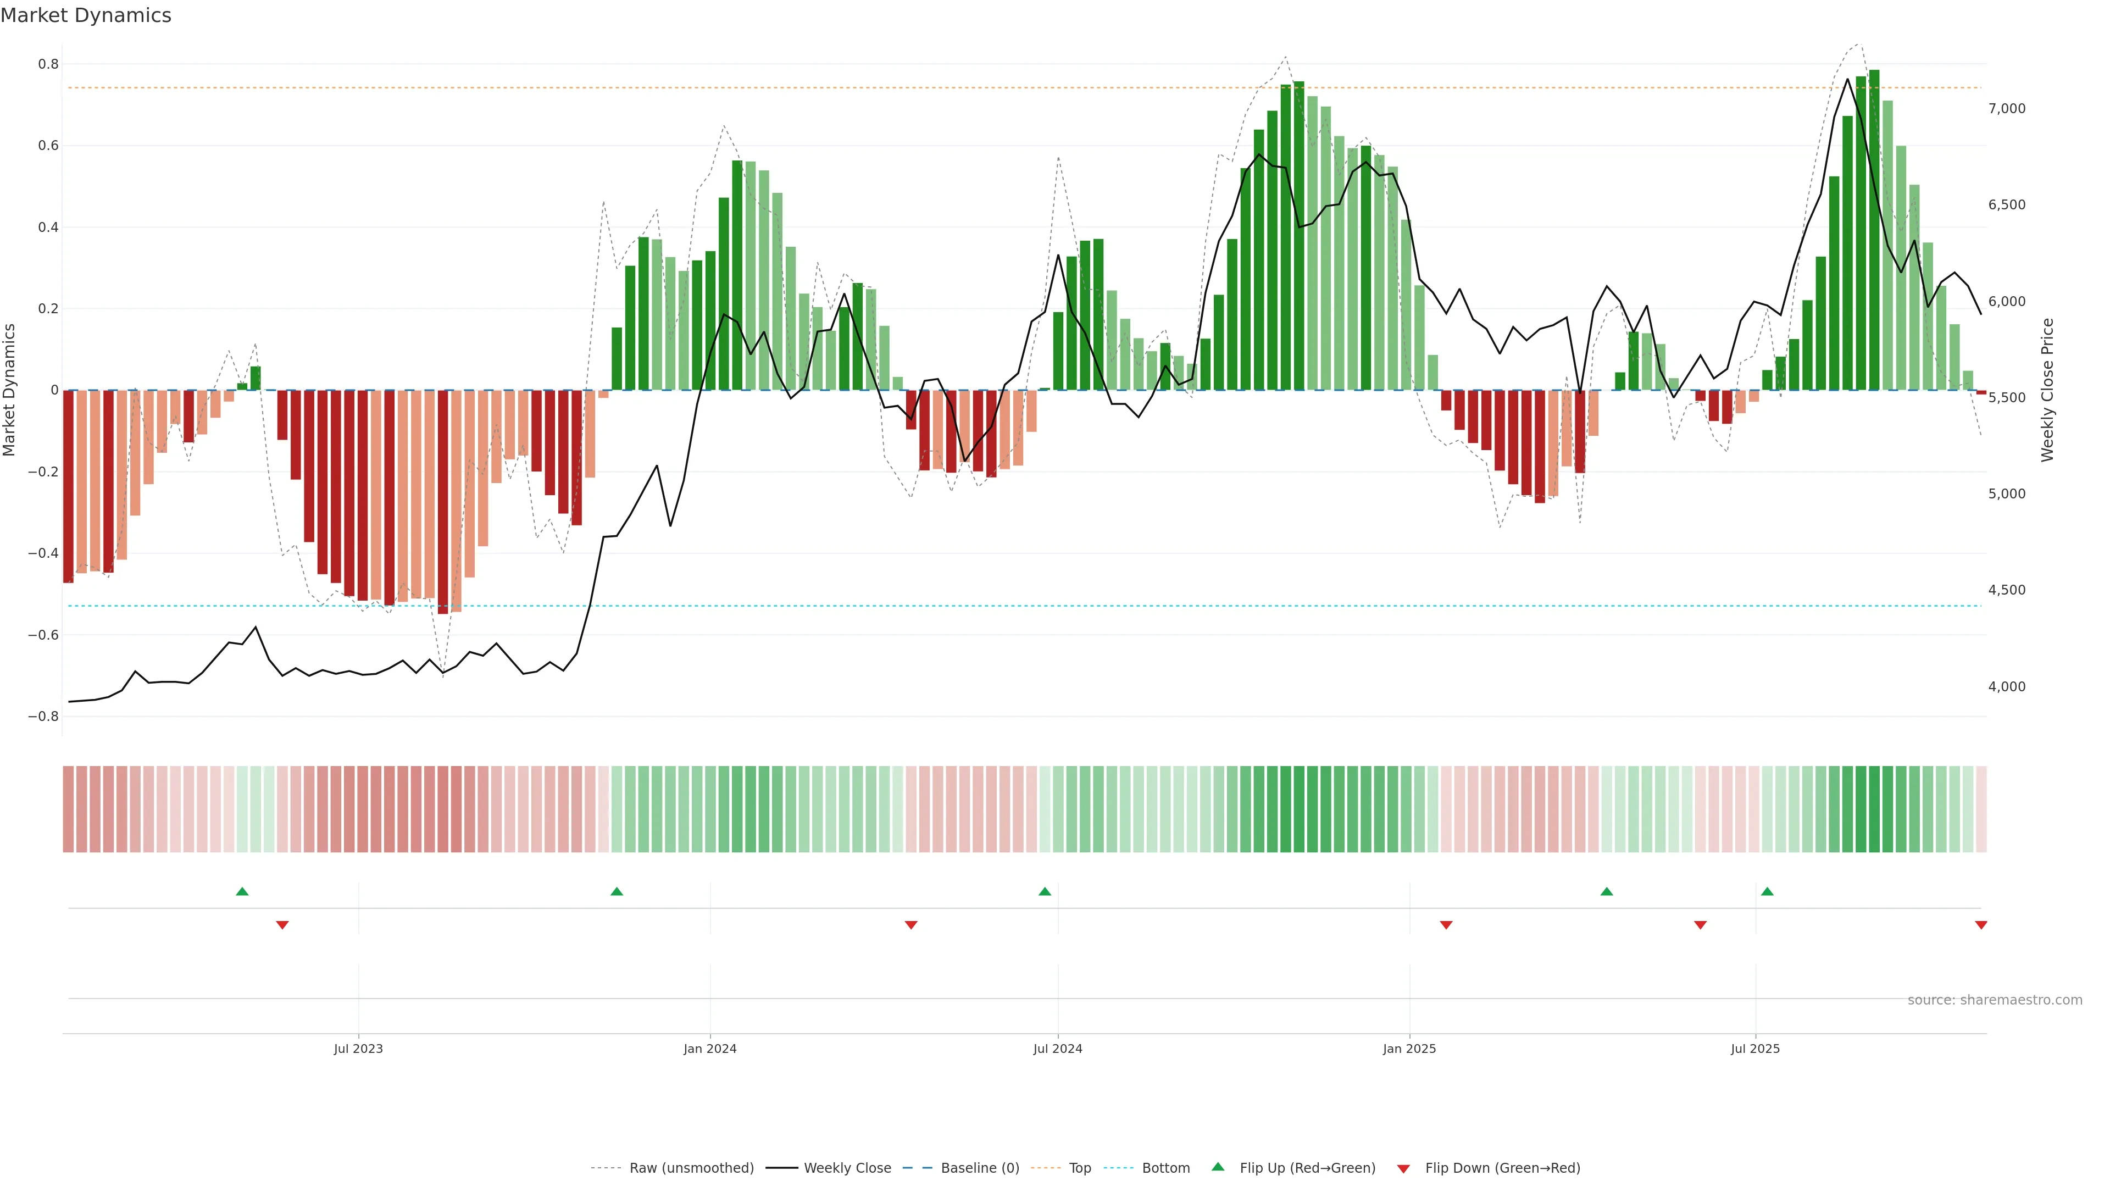Click the Market Dynamics chart title

(x=86, y=15)
